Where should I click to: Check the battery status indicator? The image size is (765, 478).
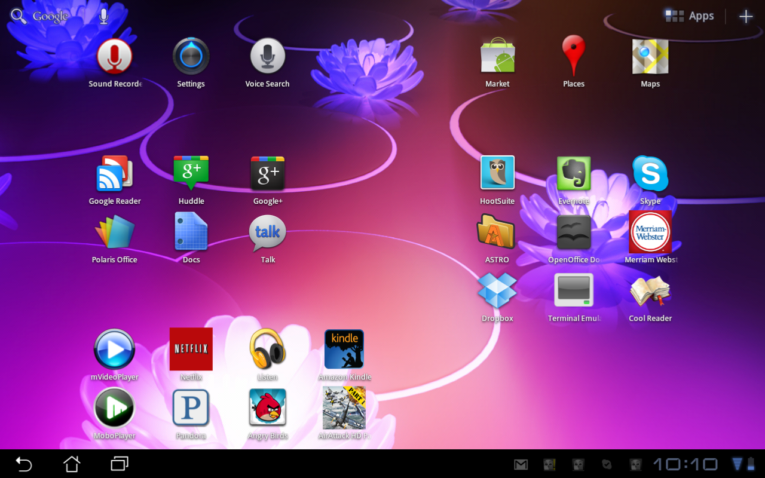[751, 464]
